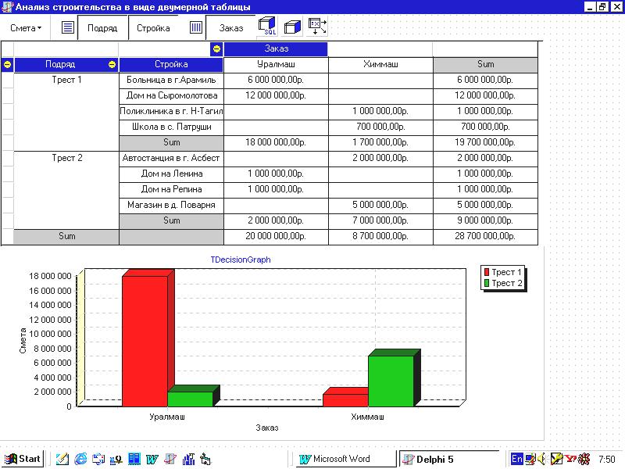Collapse Подряд using its right yellow circle
Screen dimensions: 625x469
tap(112, 64)
